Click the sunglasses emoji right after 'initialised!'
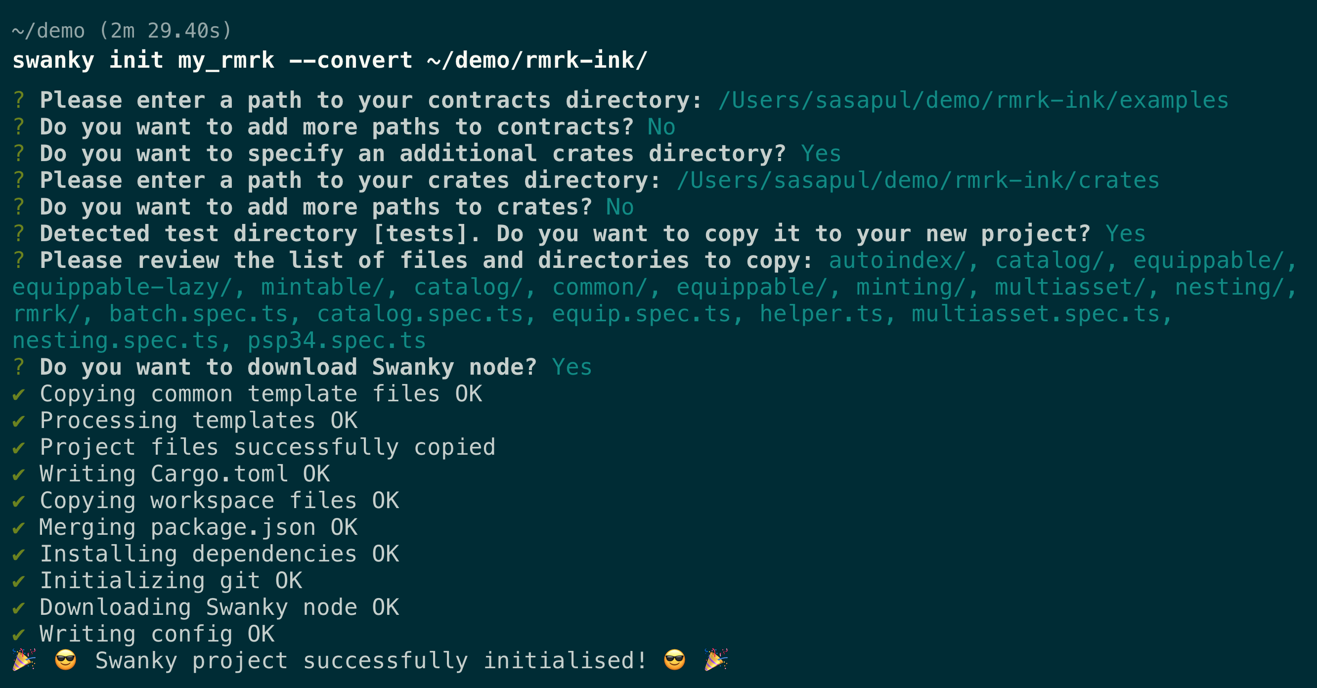1317x688 pixels. click(674, 660)
